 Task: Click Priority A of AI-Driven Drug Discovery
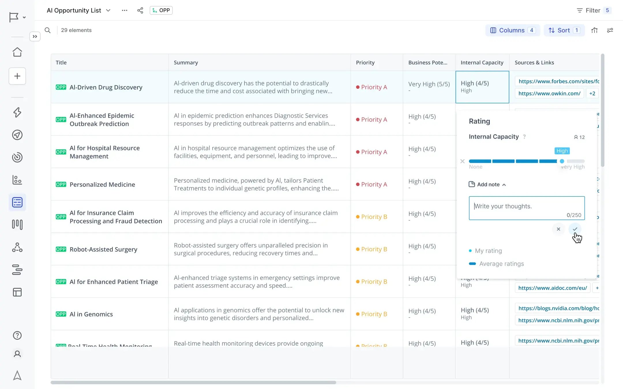tap(371, 87)
